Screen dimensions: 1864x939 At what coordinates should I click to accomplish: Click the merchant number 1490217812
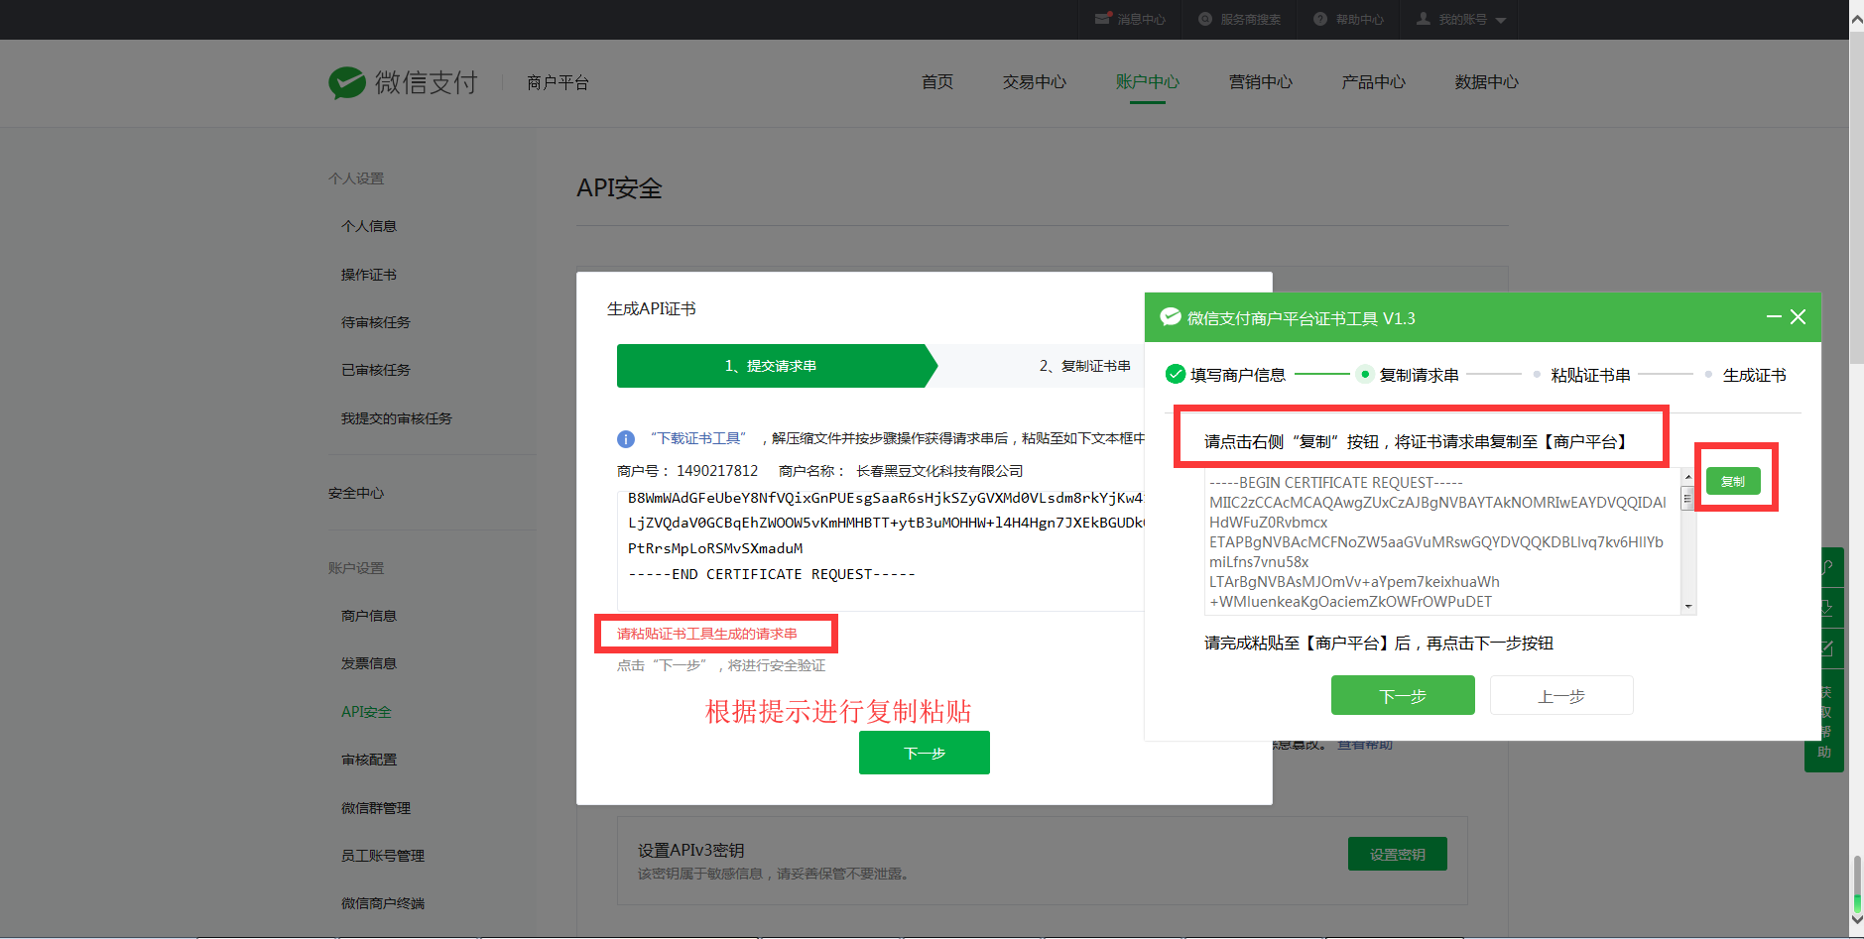(x=717, y=471)
